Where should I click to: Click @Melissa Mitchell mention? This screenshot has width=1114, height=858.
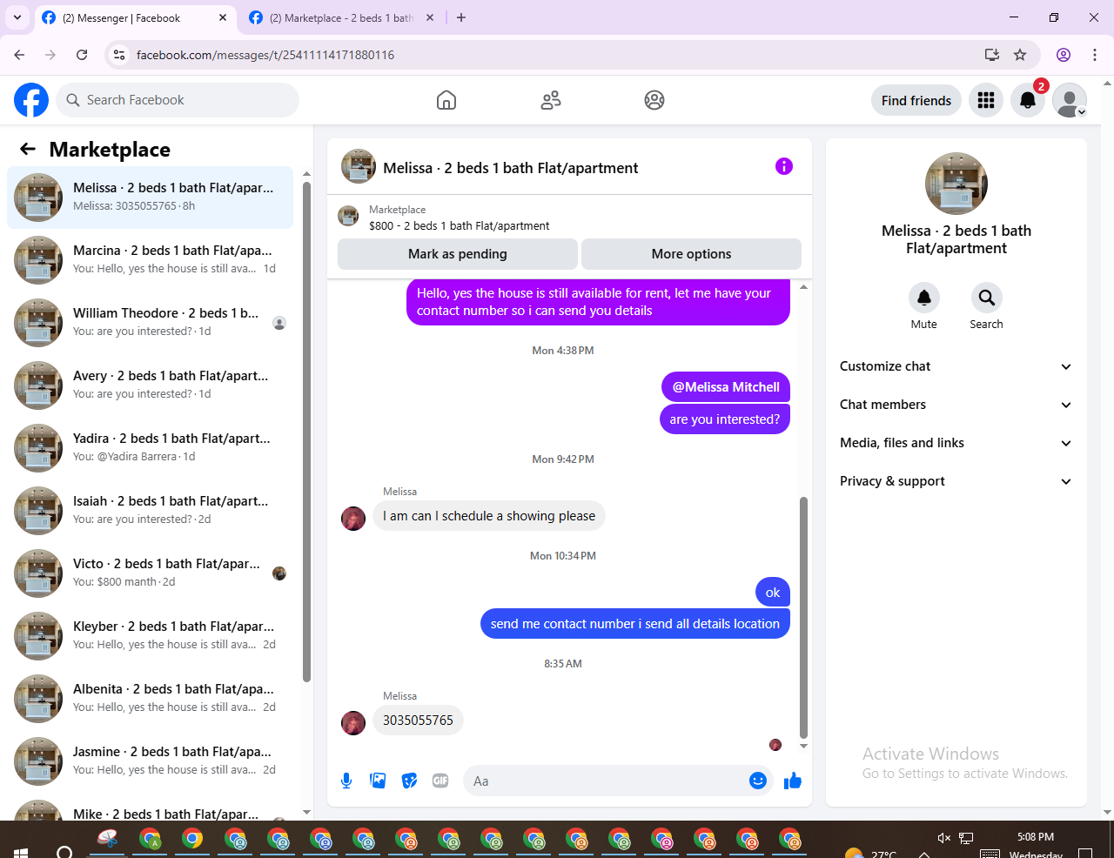click(726, 387)
